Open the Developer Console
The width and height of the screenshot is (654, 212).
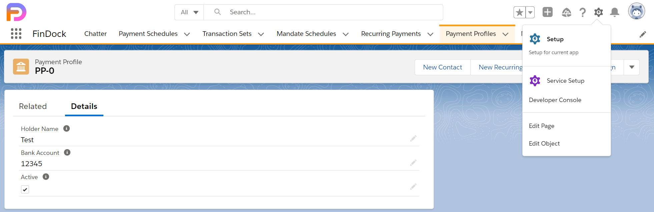click(555, 100)
